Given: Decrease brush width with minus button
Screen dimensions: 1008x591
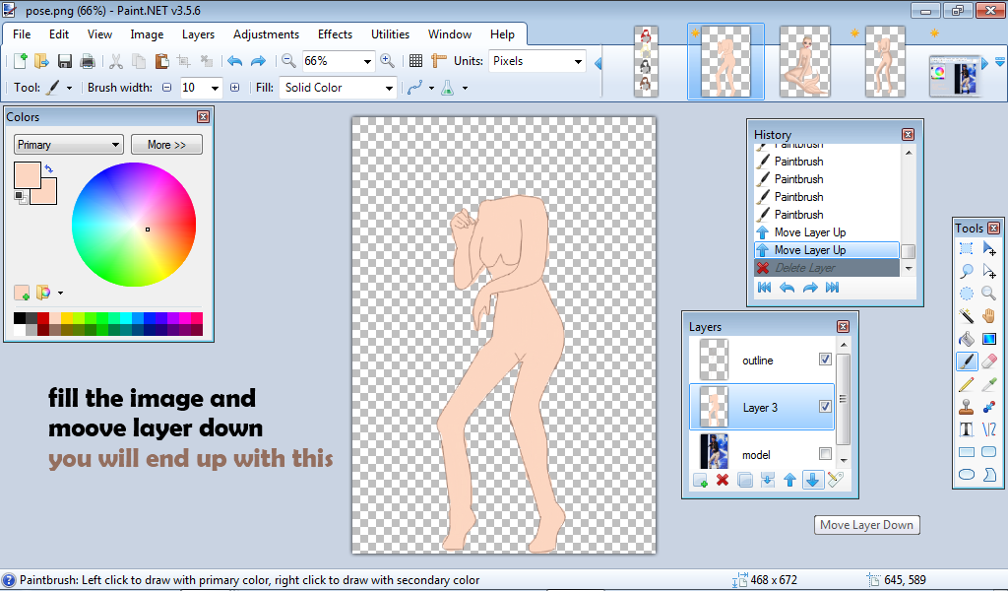Looking at the screenshot, I should coord(167,88).
